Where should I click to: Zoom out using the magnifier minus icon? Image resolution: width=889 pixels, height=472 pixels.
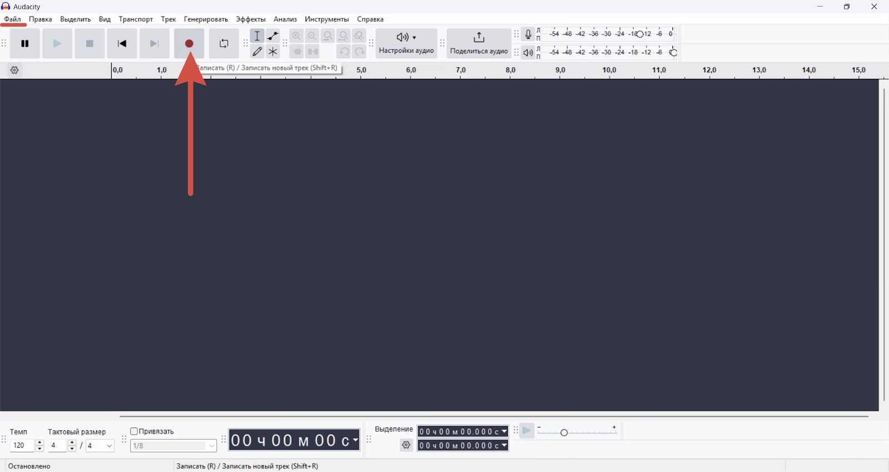[313, 36]
